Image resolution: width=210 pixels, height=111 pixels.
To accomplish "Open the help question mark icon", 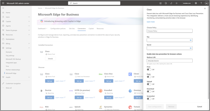I will coord(201,3).
